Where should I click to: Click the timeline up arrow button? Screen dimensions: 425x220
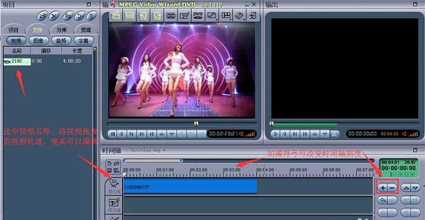(x=406, y=187)
